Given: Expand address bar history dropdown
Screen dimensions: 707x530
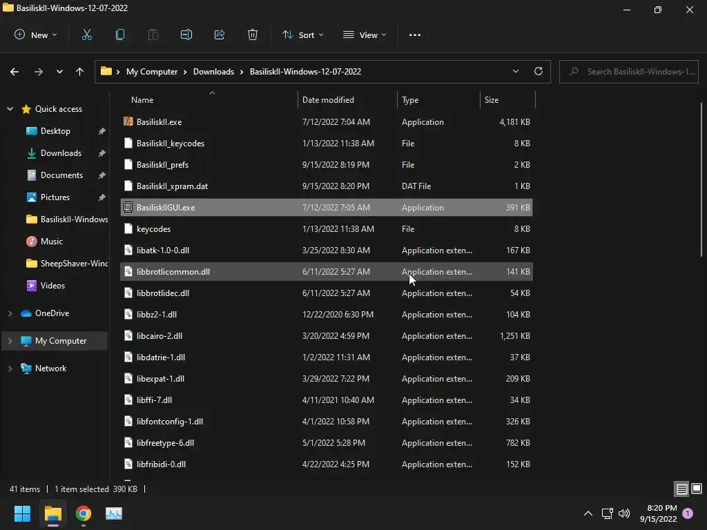Looking at the screenshot, I should pyautogui.click(x=515, y=71).
